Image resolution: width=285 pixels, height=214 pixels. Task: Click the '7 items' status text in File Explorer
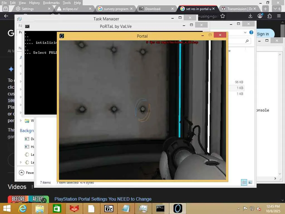[x=45, y=182]
